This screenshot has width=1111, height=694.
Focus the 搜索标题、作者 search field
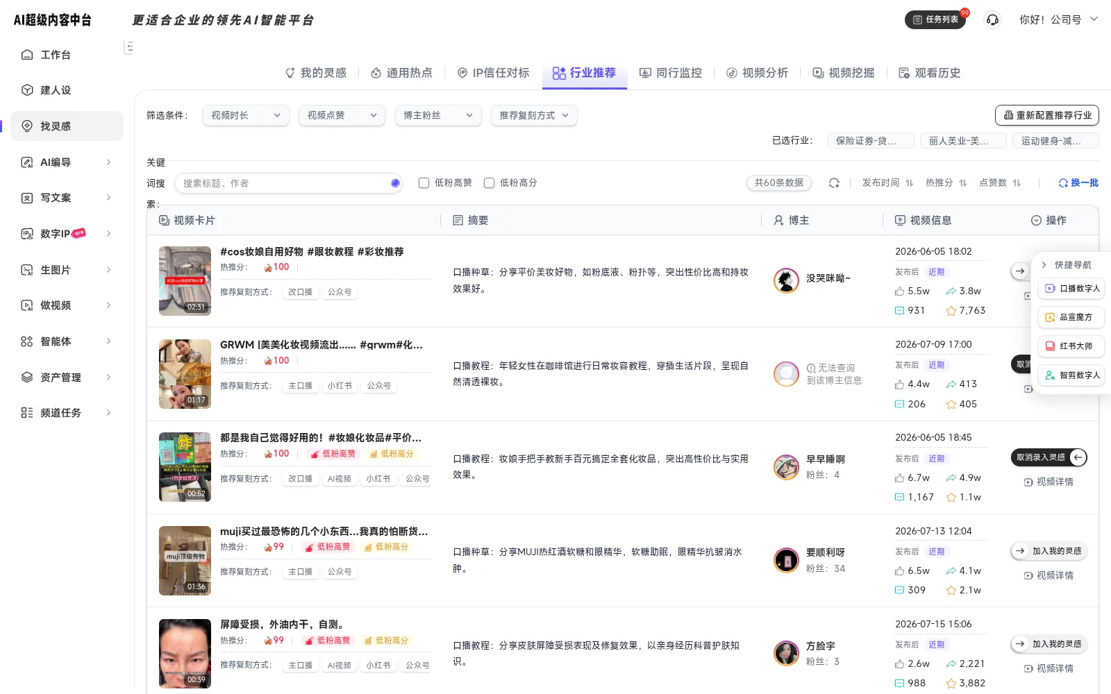[288, 183]
